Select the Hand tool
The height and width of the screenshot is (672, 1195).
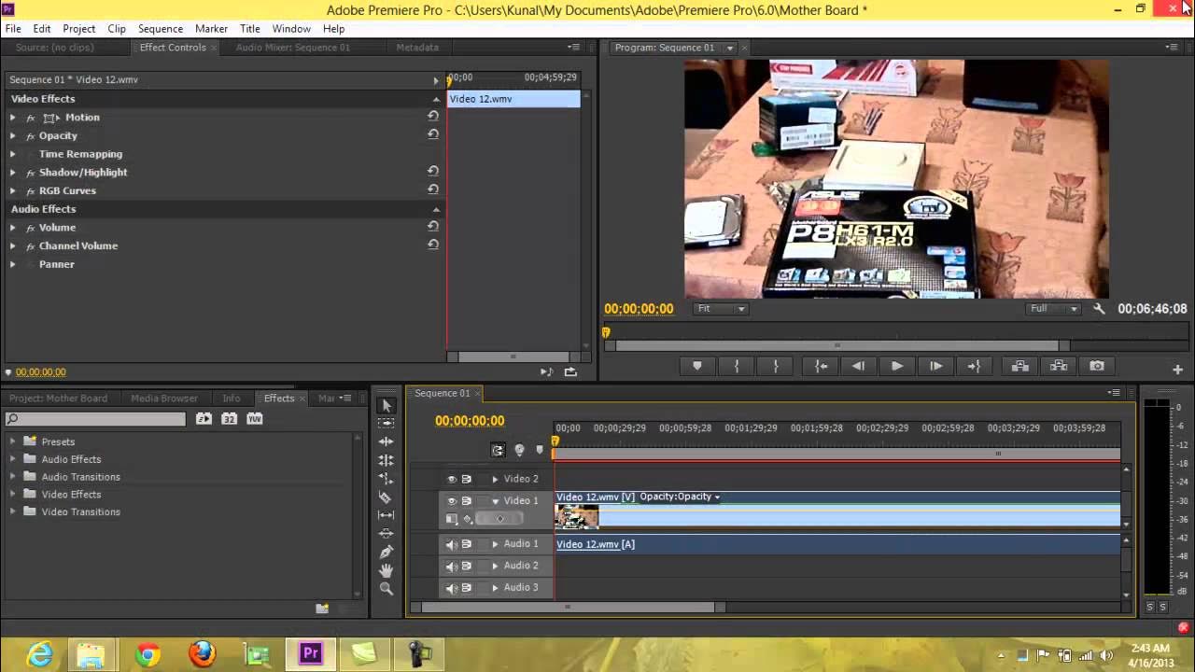coord(387,570)
